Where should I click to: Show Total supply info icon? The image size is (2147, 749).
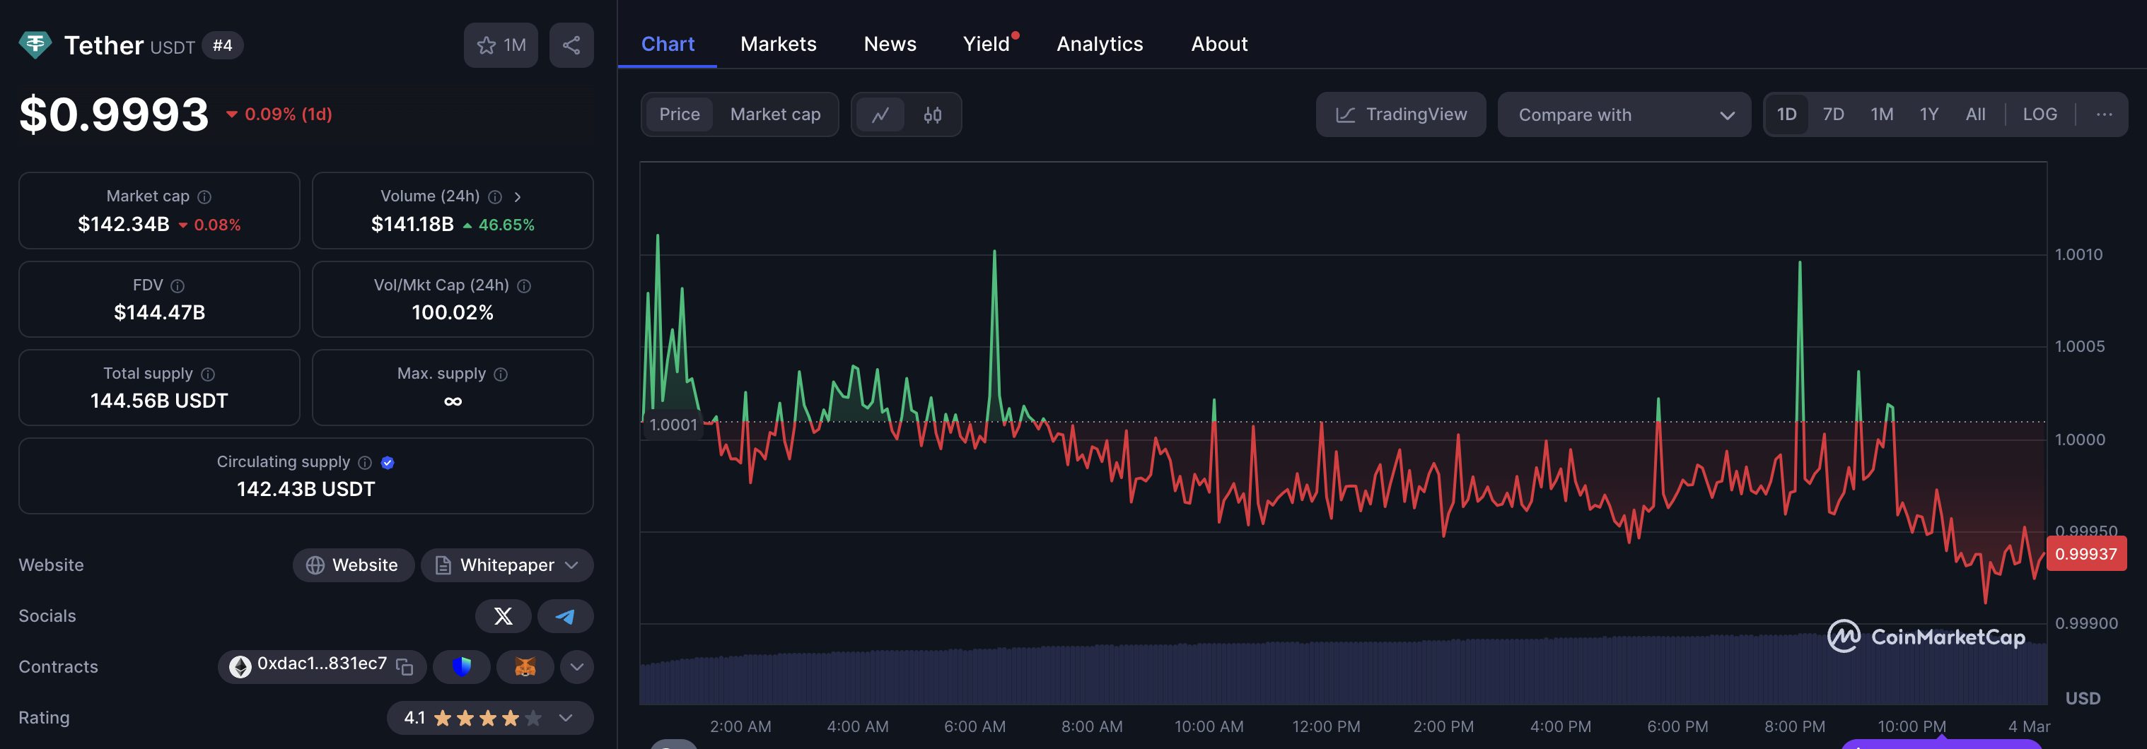(x=209, y=374)
